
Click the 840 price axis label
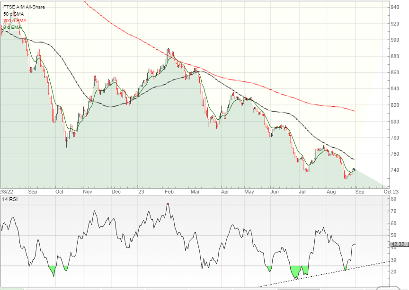(x=395, y=88)
